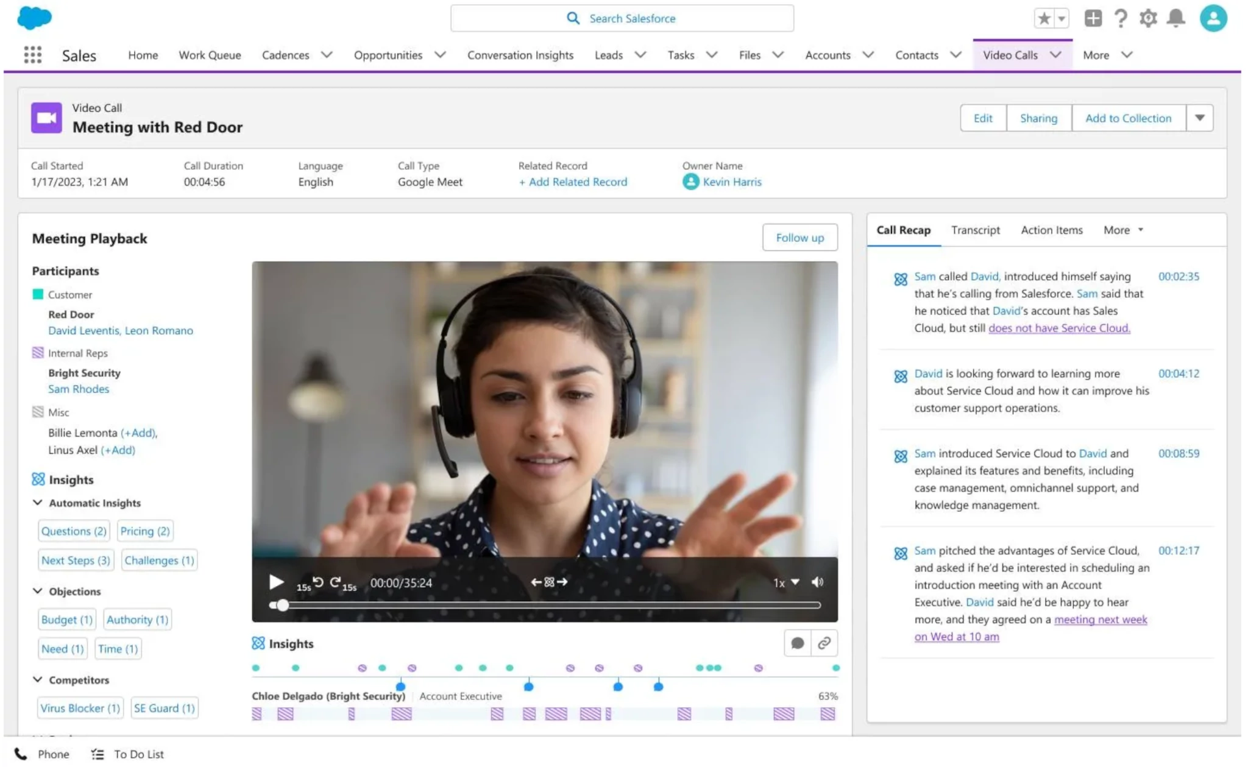Toggle the Virus Blocker (1) competitor filter

(x=80, y=708)
